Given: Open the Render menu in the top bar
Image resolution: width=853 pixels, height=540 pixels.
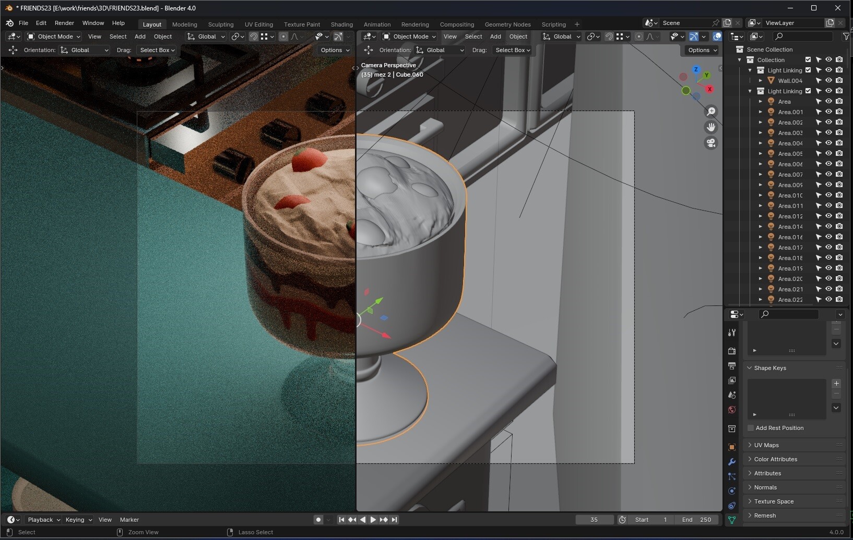Looking at the screenshot, I should [64, 23].
